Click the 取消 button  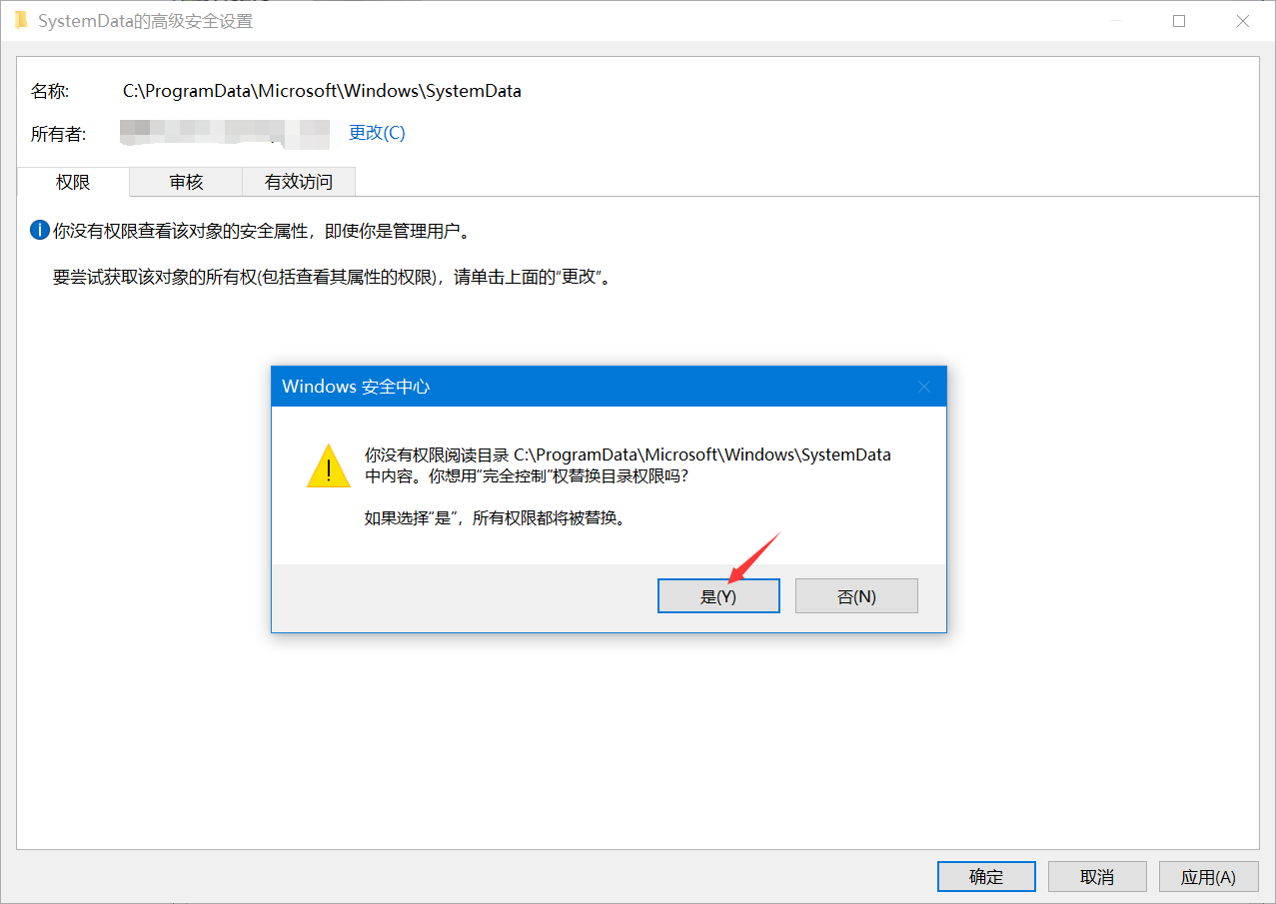1097,877
